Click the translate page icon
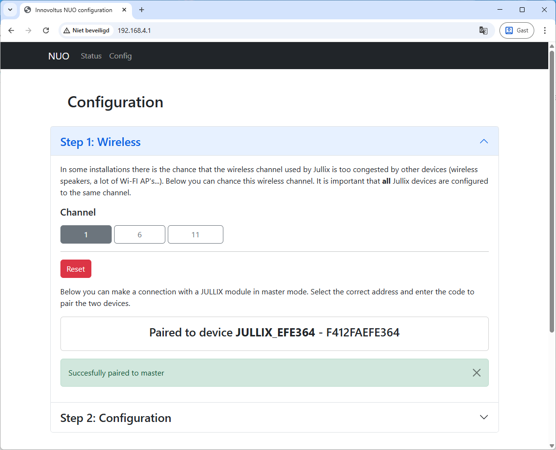The width and height of the screenshot is (556, 450). tap(483, 30)
